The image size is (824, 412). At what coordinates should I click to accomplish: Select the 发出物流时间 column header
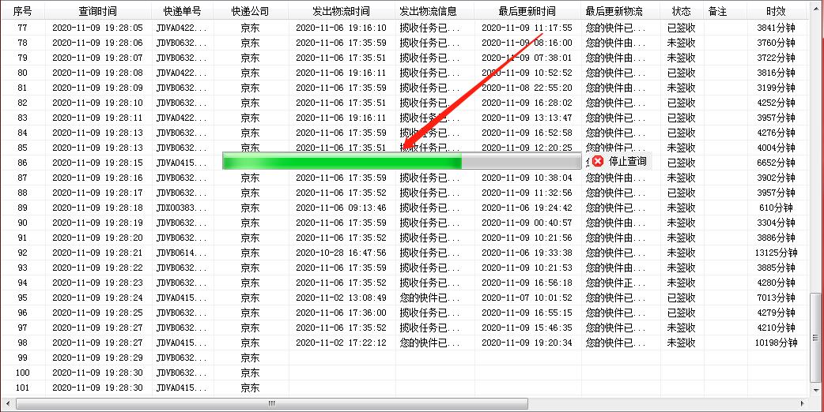(341, 11)
